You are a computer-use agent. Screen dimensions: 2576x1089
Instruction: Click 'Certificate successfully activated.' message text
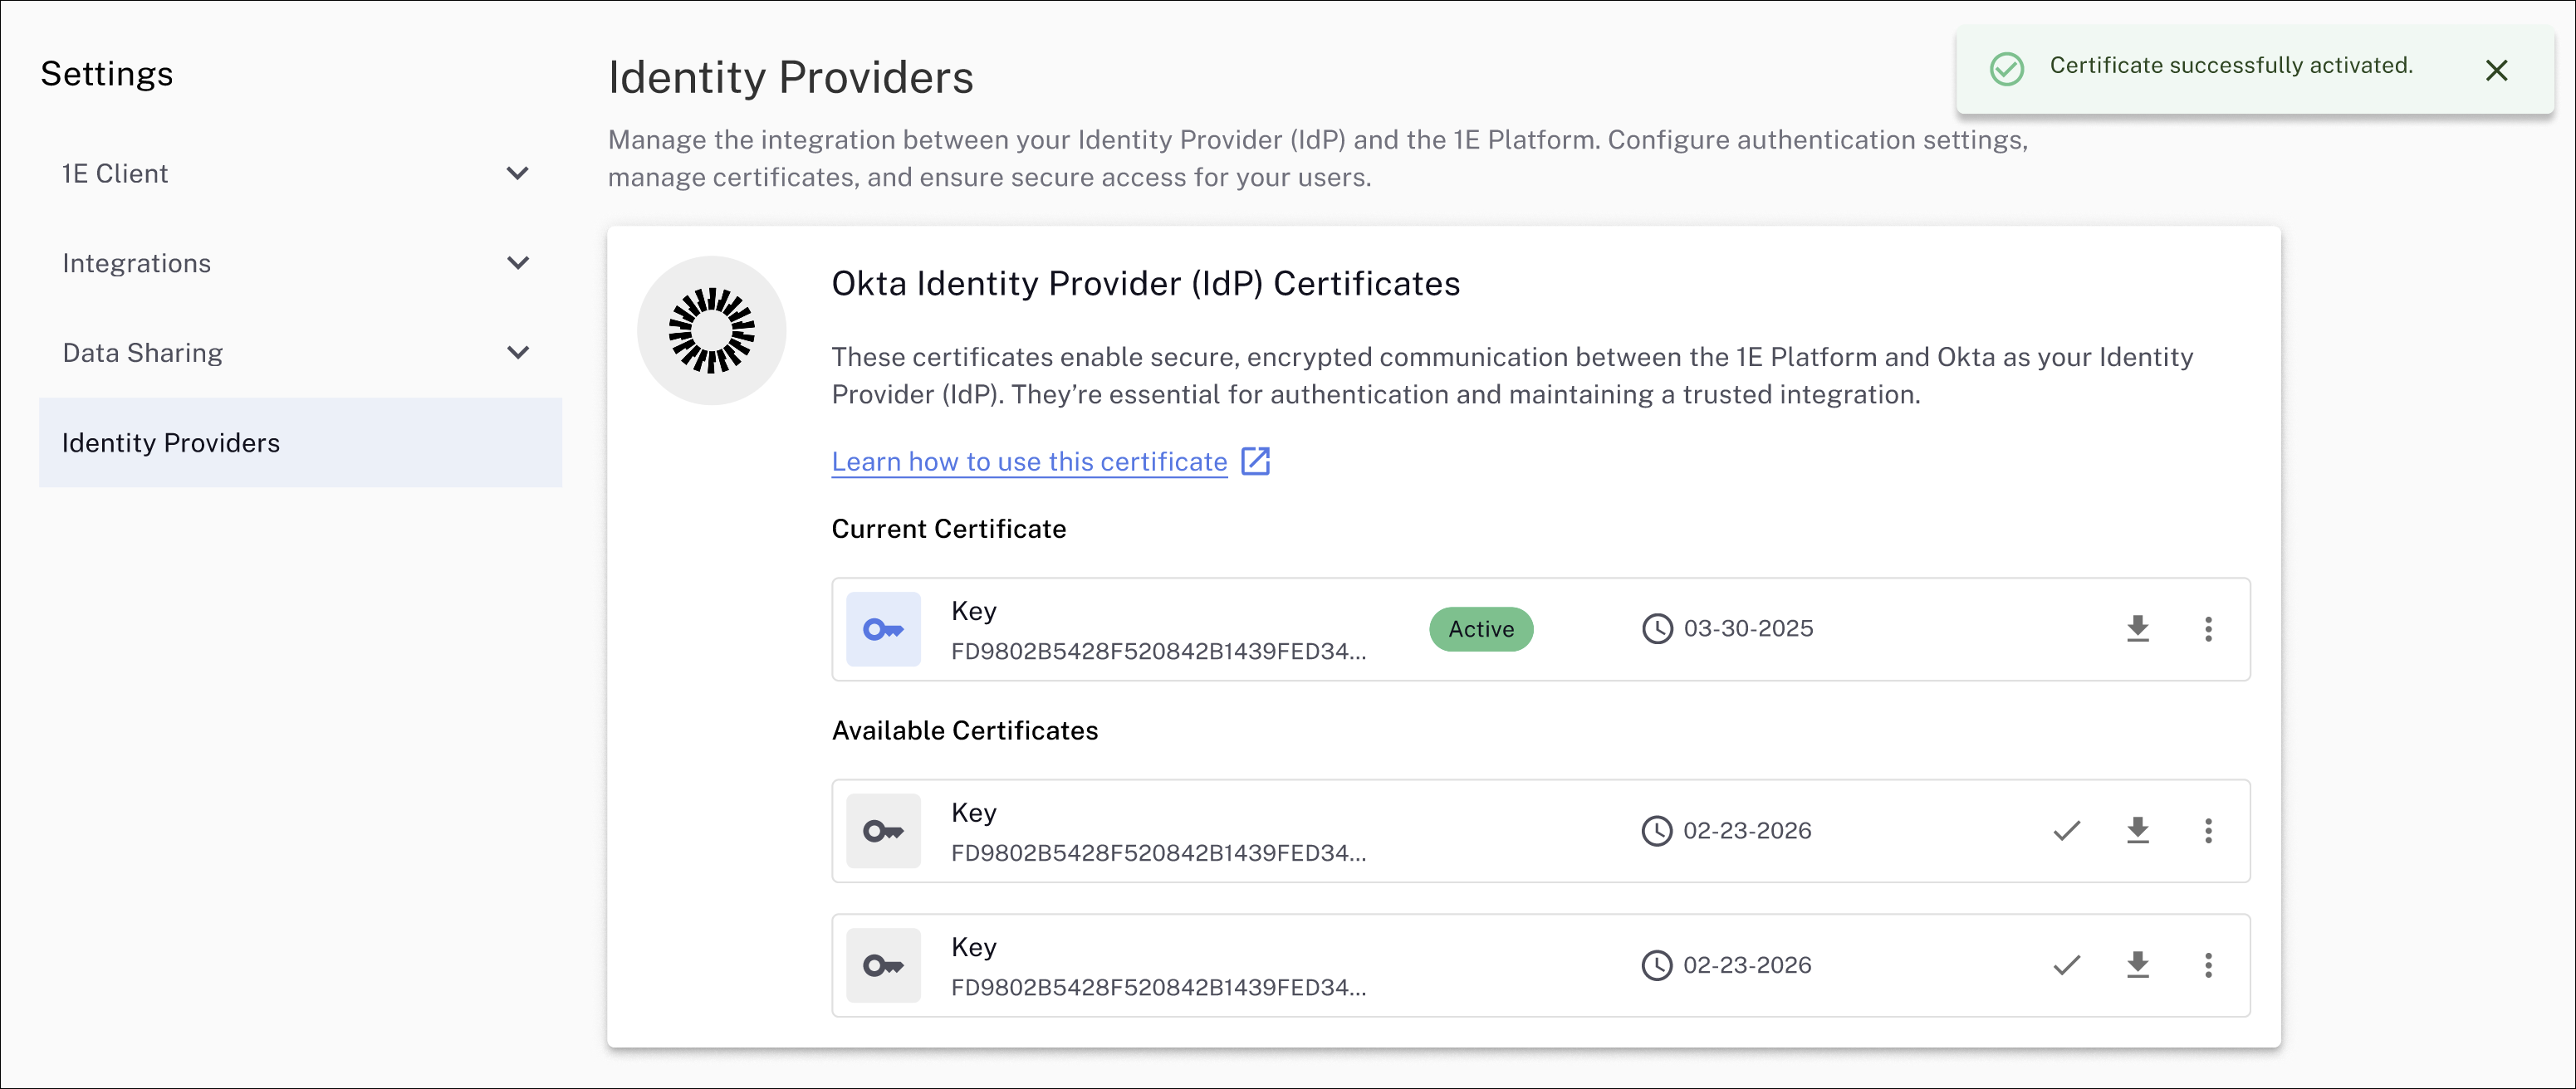[x=2231, y=66]
